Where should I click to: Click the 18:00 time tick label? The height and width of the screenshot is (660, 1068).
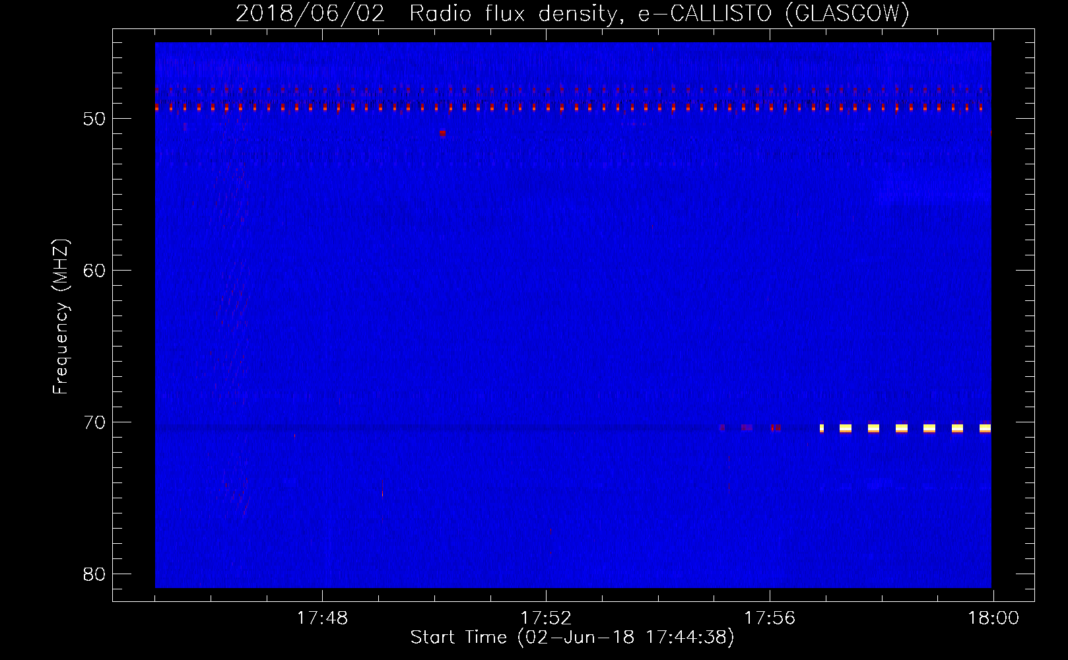point(993,618)
